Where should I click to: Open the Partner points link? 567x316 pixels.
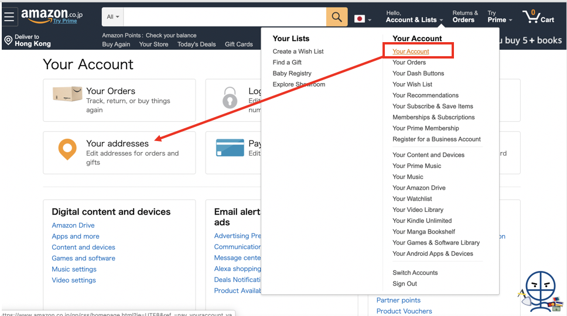[x=398, y=300]
